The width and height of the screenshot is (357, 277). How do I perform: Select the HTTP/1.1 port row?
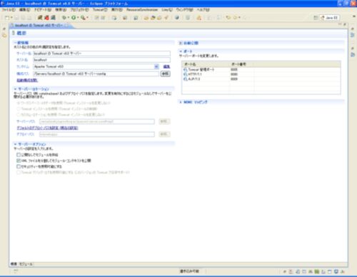[261, 74]
